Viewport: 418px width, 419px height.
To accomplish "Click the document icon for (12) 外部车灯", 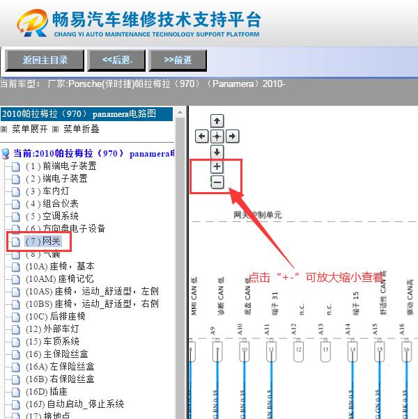I will point(16,329).
